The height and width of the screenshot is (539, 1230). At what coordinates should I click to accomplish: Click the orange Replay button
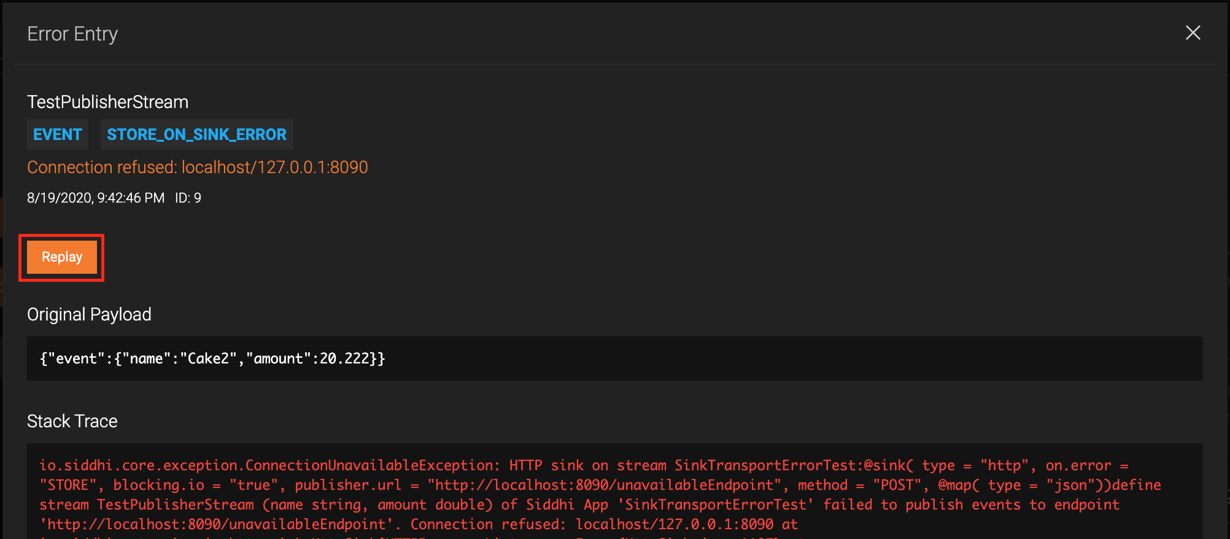tap(62, 257)
